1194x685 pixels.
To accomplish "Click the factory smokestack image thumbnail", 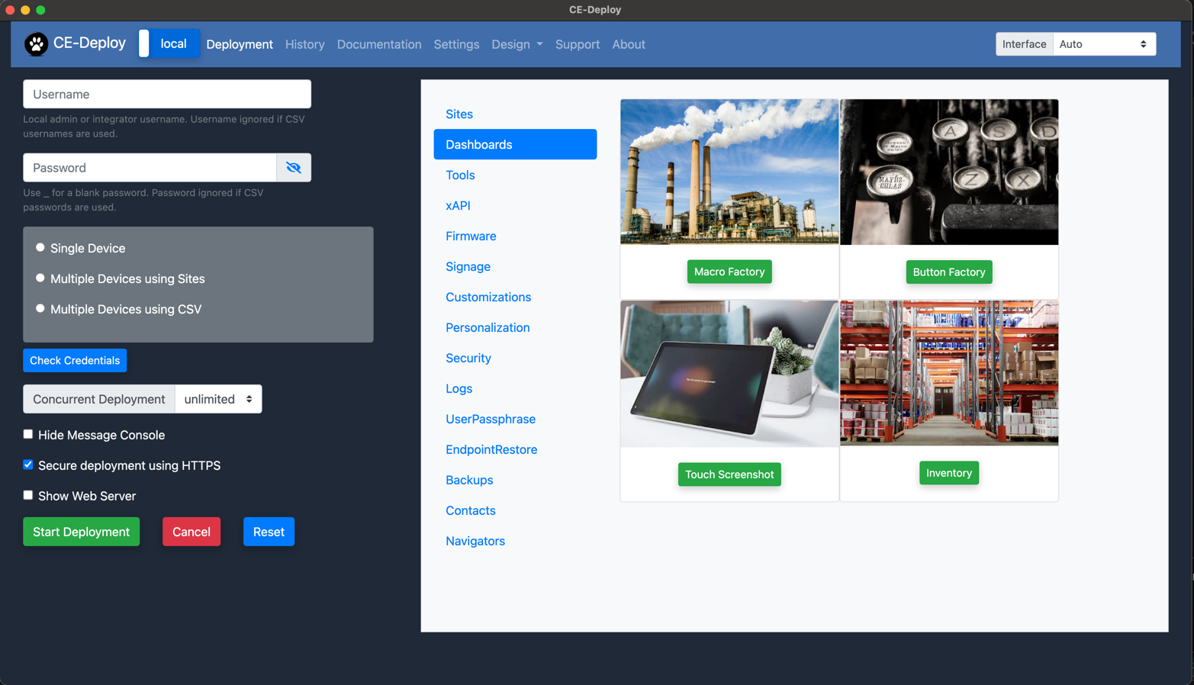I will pos(729,172).
